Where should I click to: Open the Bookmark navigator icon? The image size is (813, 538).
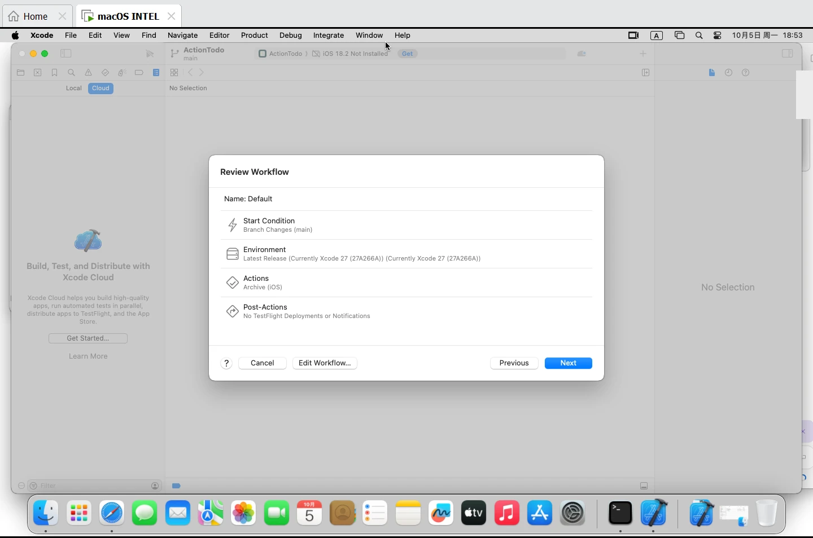click(x=55, y=73)
